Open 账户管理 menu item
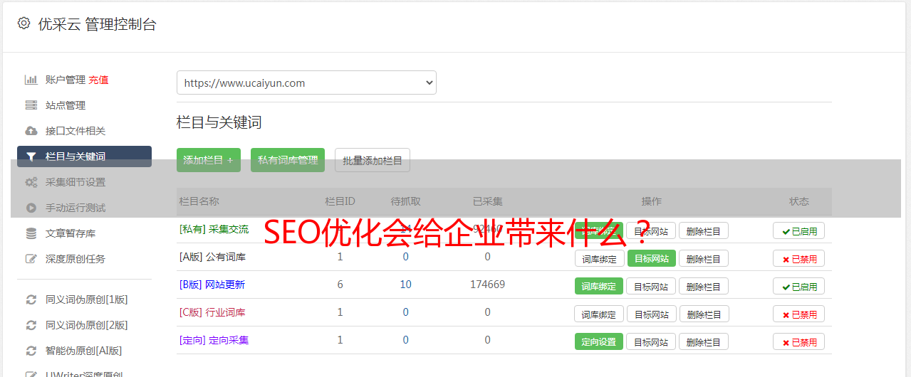Screen dimensions: 911x377 tap(66, 80)
